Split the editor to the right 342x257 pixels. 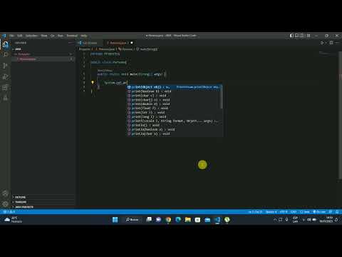(x=331, y=43)
